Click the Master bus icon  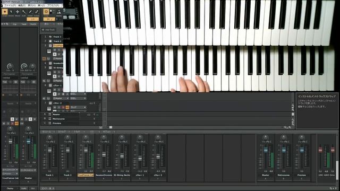pos(49,115)
